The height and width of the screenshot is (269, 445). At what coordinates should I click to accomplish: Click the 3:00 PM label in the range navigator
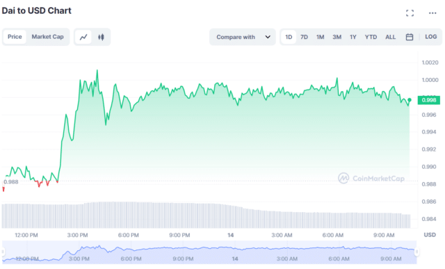pyautogui.click(x=79, y=259)
